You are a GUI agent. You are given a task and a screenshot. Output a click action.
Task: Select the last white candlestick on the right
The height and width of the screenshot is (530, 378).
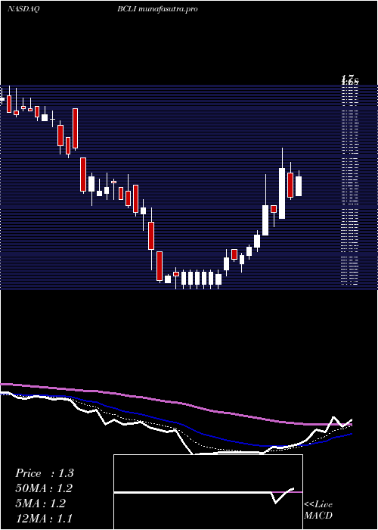point(299,186)
